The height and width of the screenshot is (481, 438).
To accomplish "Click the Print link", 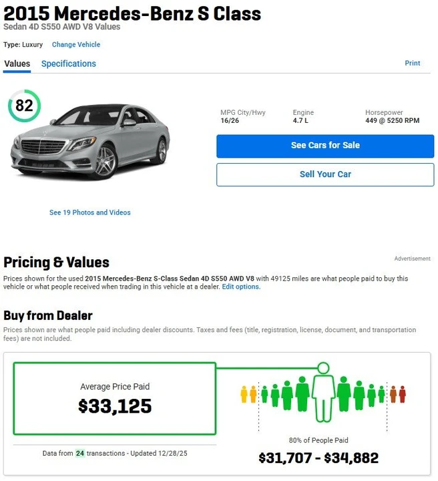I will [x=412, y=63].
